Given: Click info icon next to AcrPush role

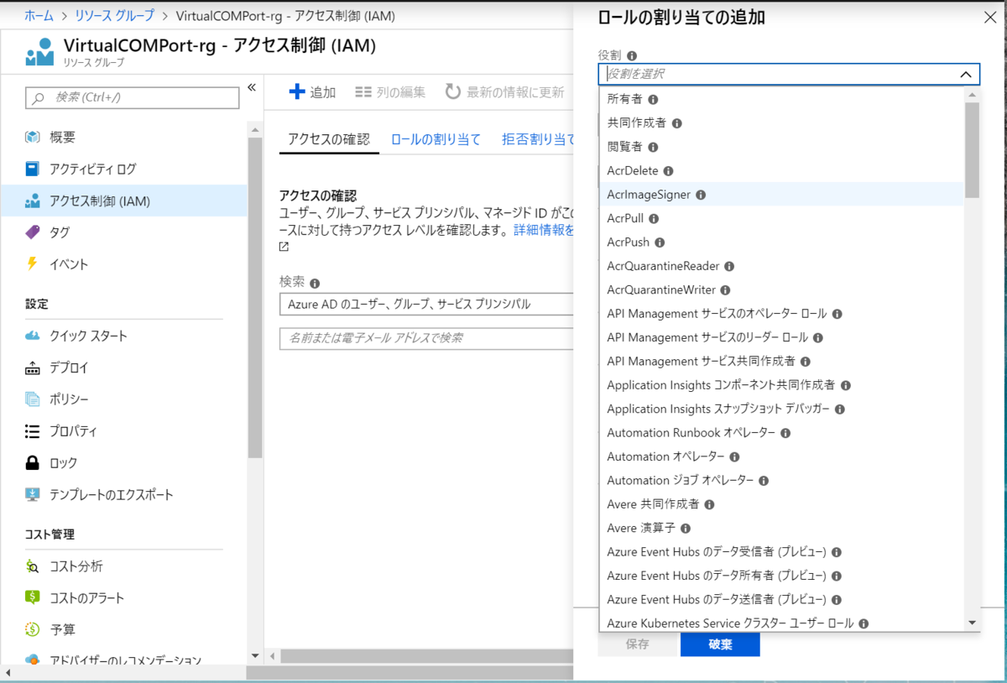Looking at the screenshot, I should pos(660,242).
